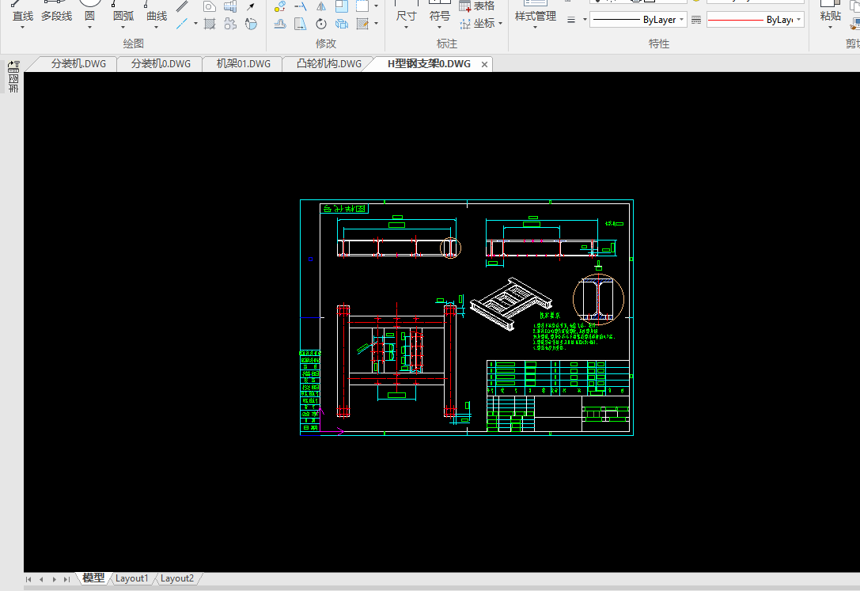Select the trim tool icon
Viewport: 860px width, 591px height.
300,6
